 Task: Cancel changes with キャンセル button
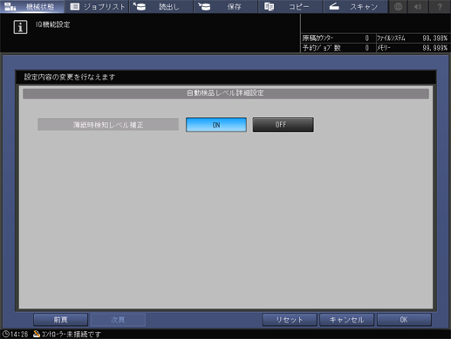(x=346, y=320)
